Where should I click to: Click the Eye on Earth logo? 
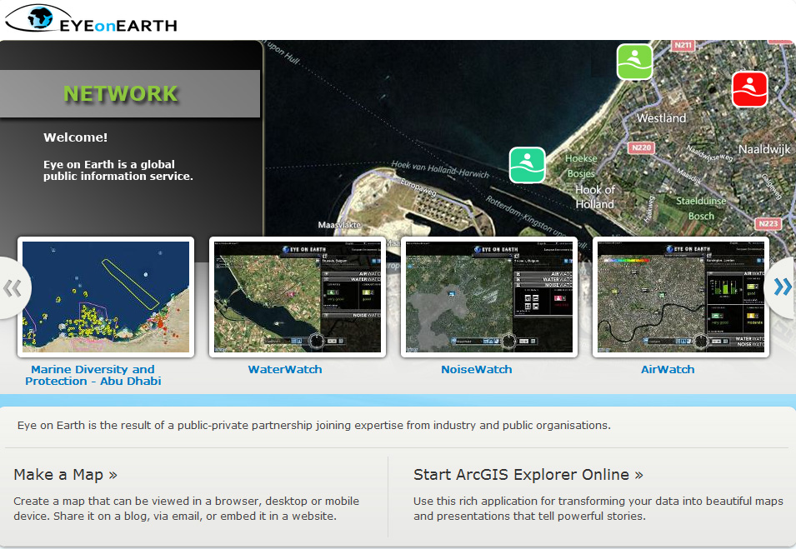92,18
